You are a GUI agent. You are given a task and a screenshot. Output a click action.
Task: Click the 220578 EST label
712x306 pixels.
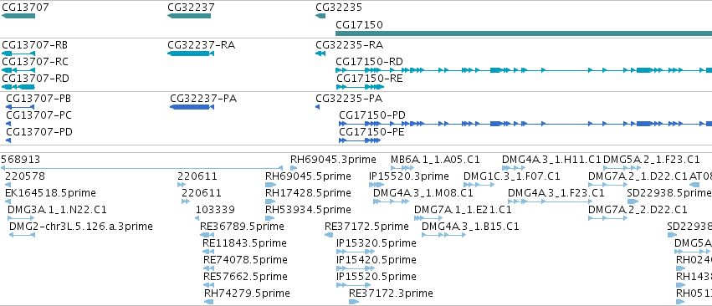click(x=25, y=176)
